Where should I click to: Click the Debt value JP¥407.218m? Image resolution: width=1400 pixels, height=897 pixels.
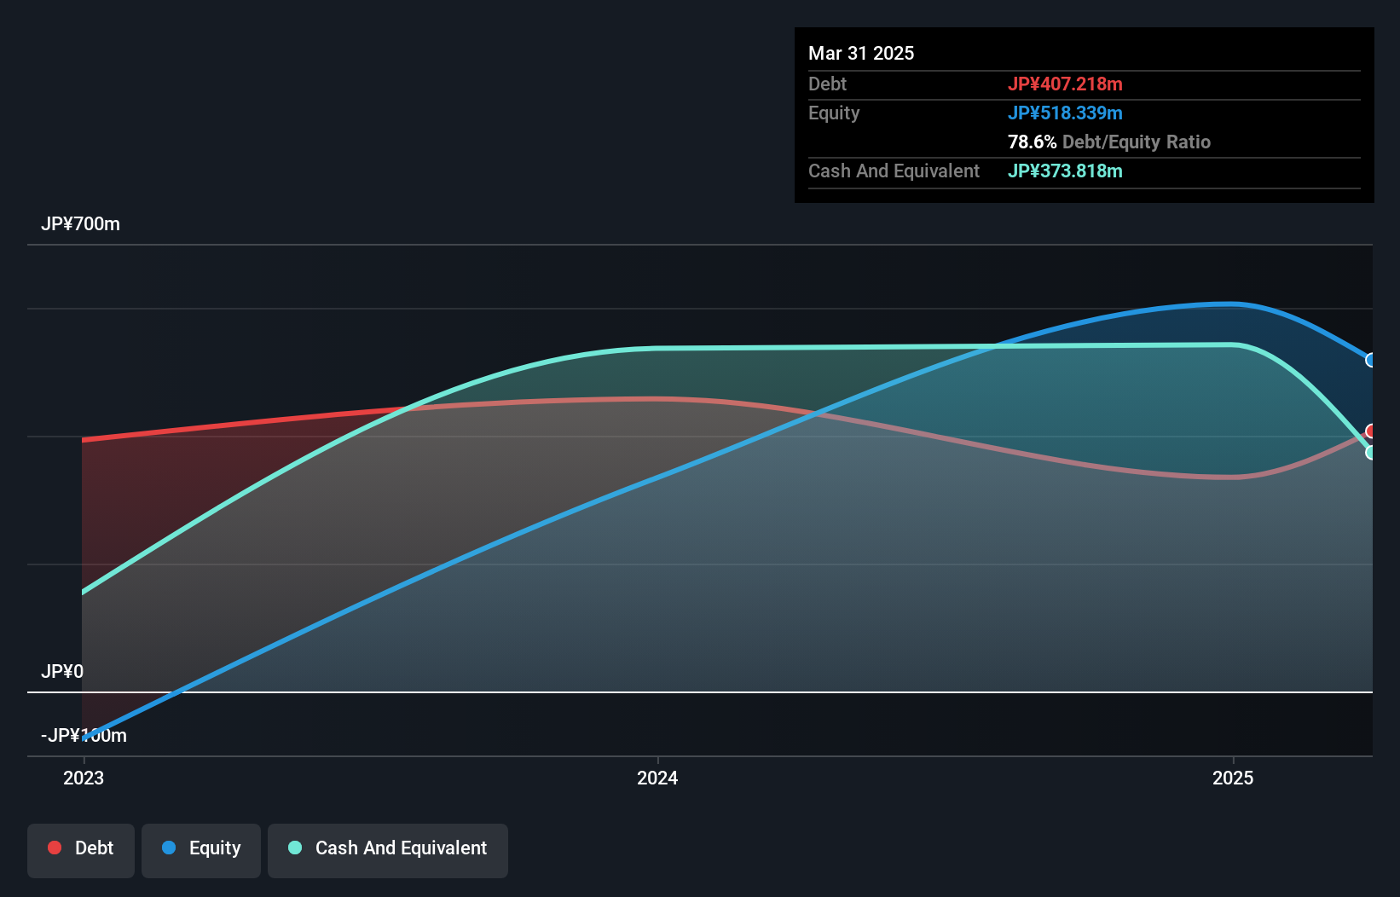[x=1065, y=84]
